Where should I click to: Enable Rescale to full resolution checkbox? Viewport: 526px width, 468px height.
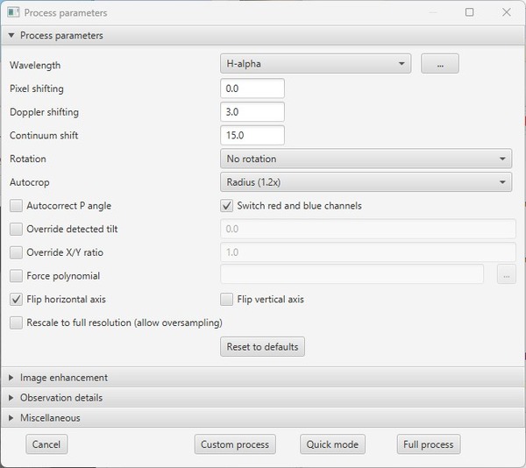click(x=16, y=323)
